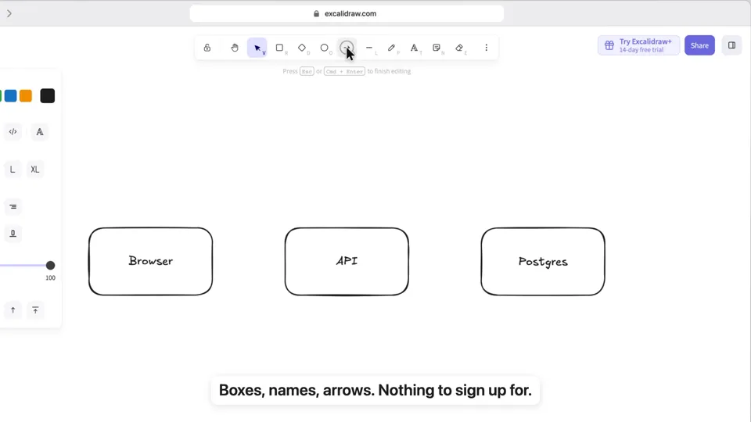751x422 pixels.
Task: Open the black current color picker
Action: point(48,95)
